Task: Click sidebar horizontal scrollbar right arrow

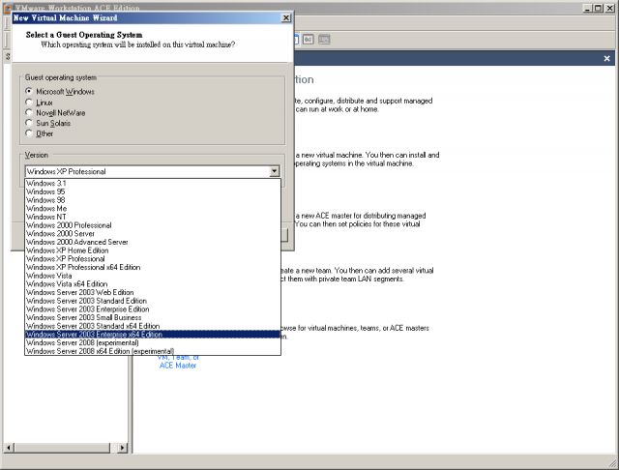Action: pyautogui.click(x=123, y=448)
